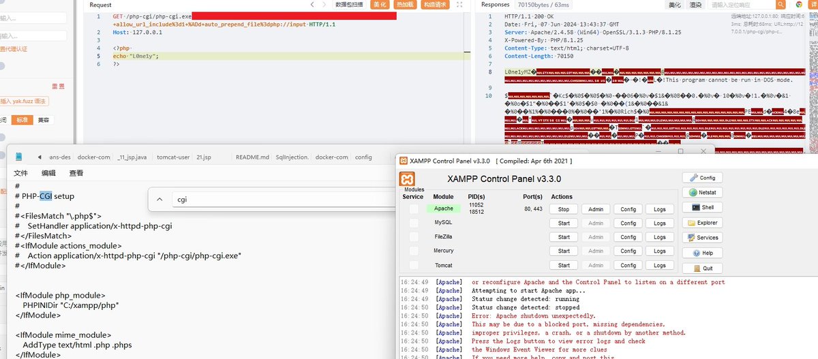818x359 pixels.
Task: Click Apache module label in XAMPP
Action: 444,209
